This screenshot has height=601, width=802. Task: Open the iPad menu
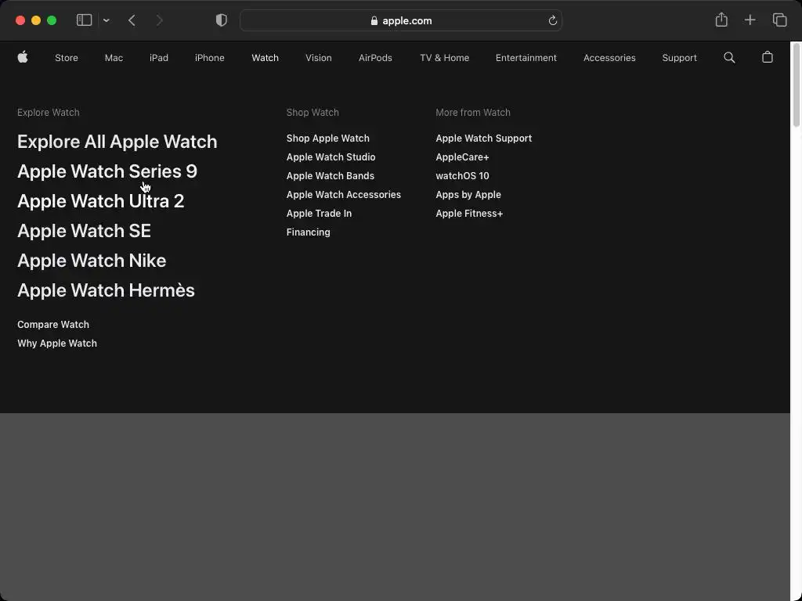coord(158,58)
